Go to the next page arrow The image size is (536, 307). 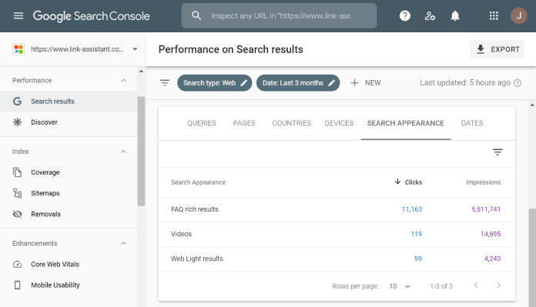pos(498,285)
